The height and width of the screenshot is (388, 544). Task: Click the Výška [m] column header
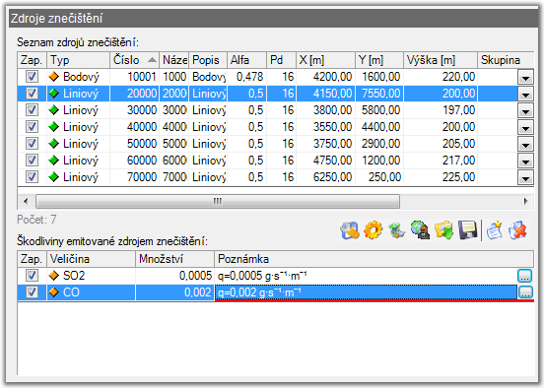(x=441, y=60)
